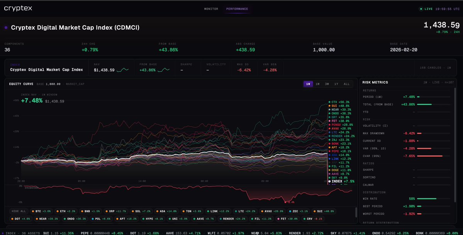Screen dimensions: 463x235
Task: Toggle the CRV series chip
Action: pos(313,219)
